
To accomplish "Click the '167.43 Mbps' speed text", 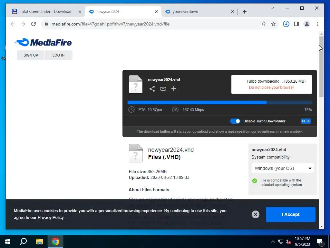I will click(x=193, y=110).
